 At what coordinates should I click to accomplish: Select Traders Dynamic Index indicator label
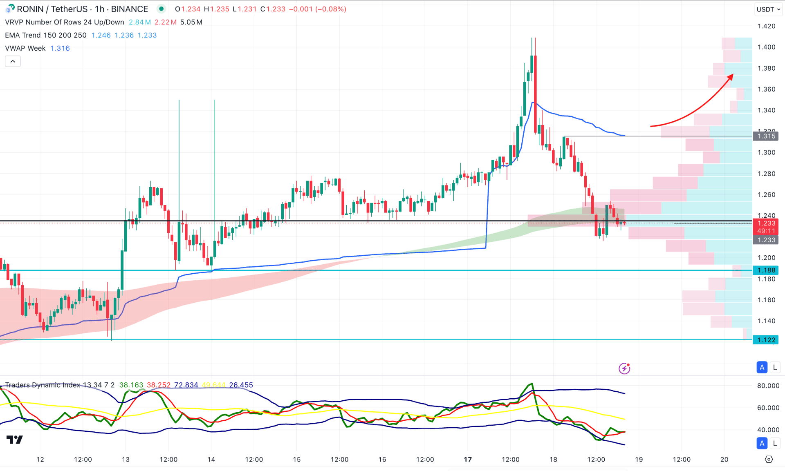coord(60,385)
